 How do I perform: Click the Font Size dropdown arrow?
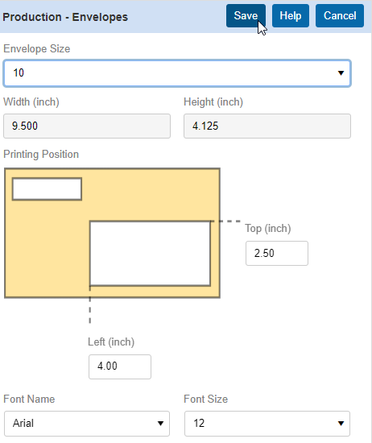tap(341, 424)
